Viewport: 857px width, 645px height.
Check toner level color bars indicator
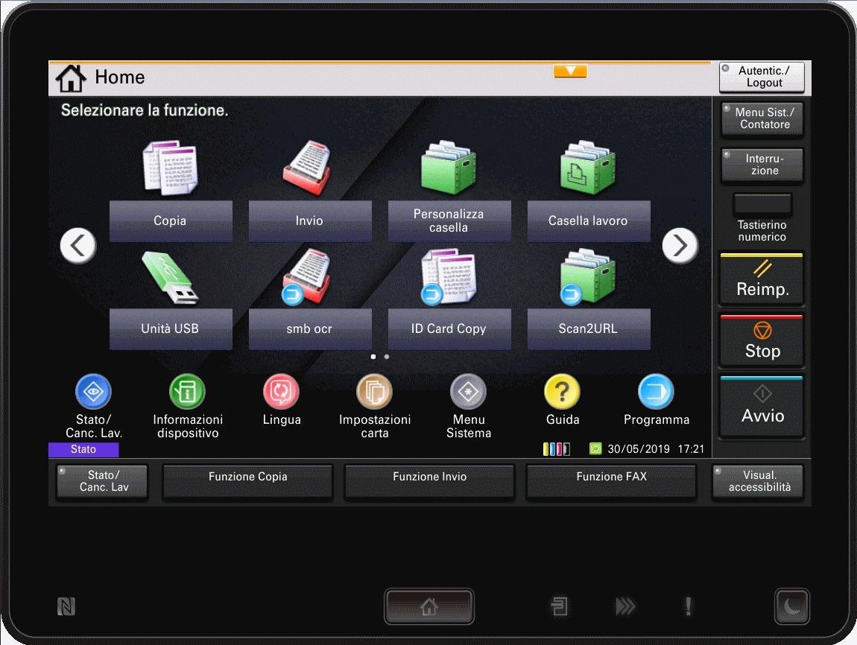[x=557, y=449]
